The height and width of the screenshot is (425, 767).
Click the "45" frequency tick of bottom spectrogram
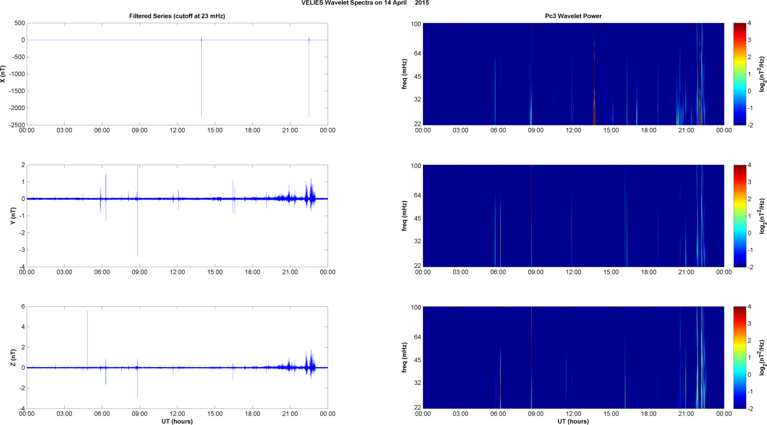click(x=417, y=360)
